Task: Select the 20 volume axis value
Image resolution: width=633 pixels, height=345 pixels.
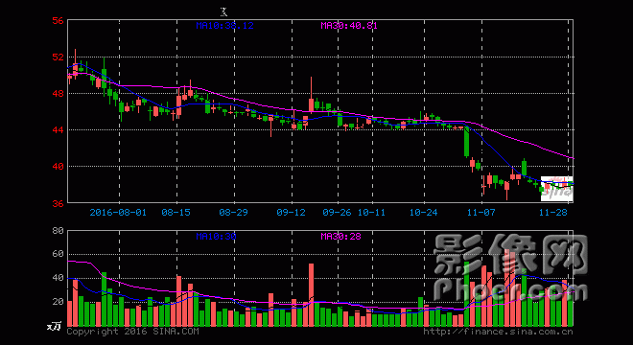Action: (x=59, y=302)
